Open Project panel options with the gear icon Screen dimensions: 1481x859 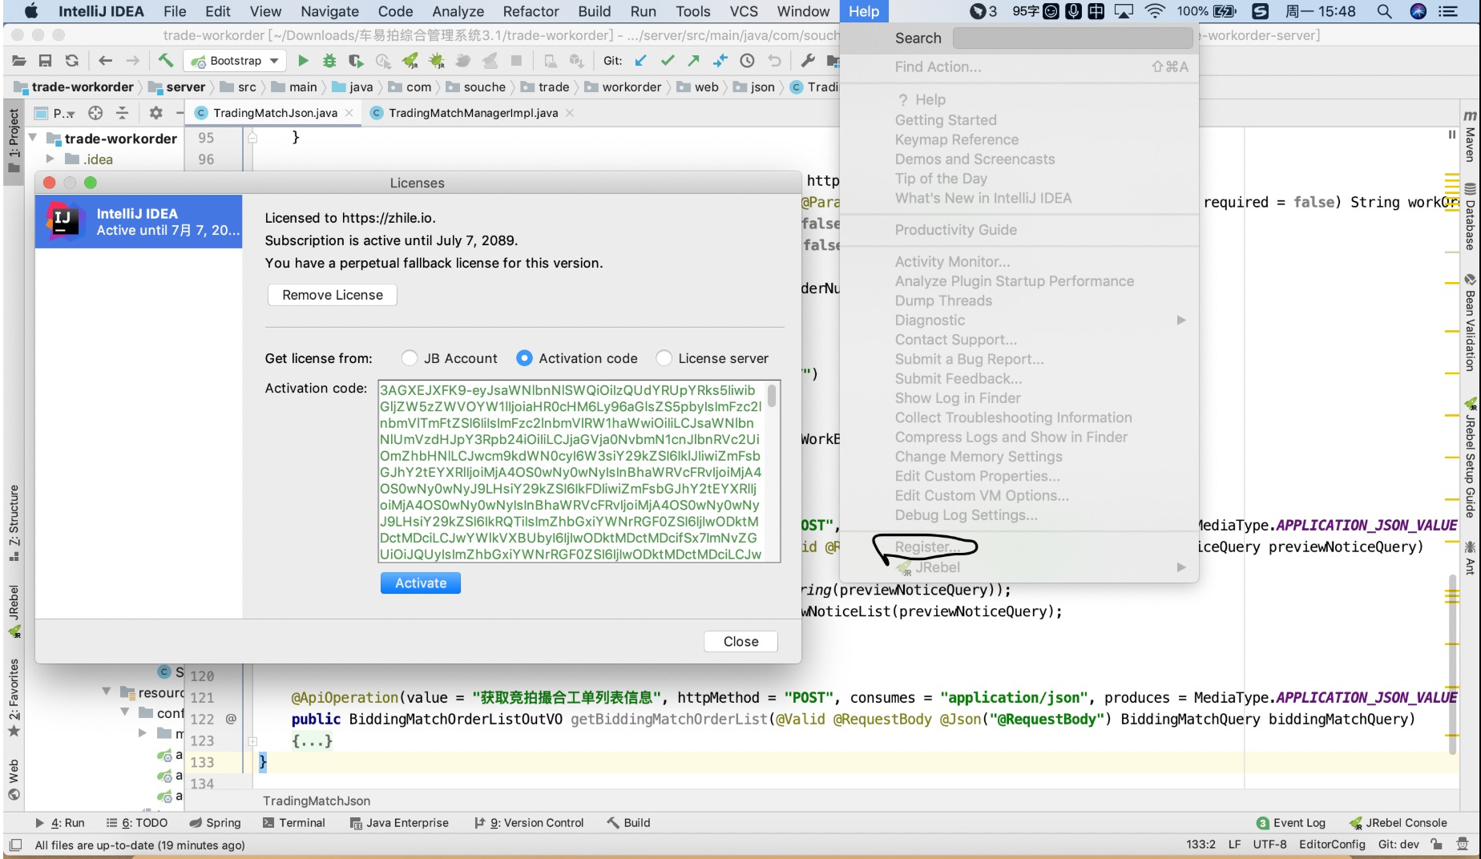tap(156, 113)
